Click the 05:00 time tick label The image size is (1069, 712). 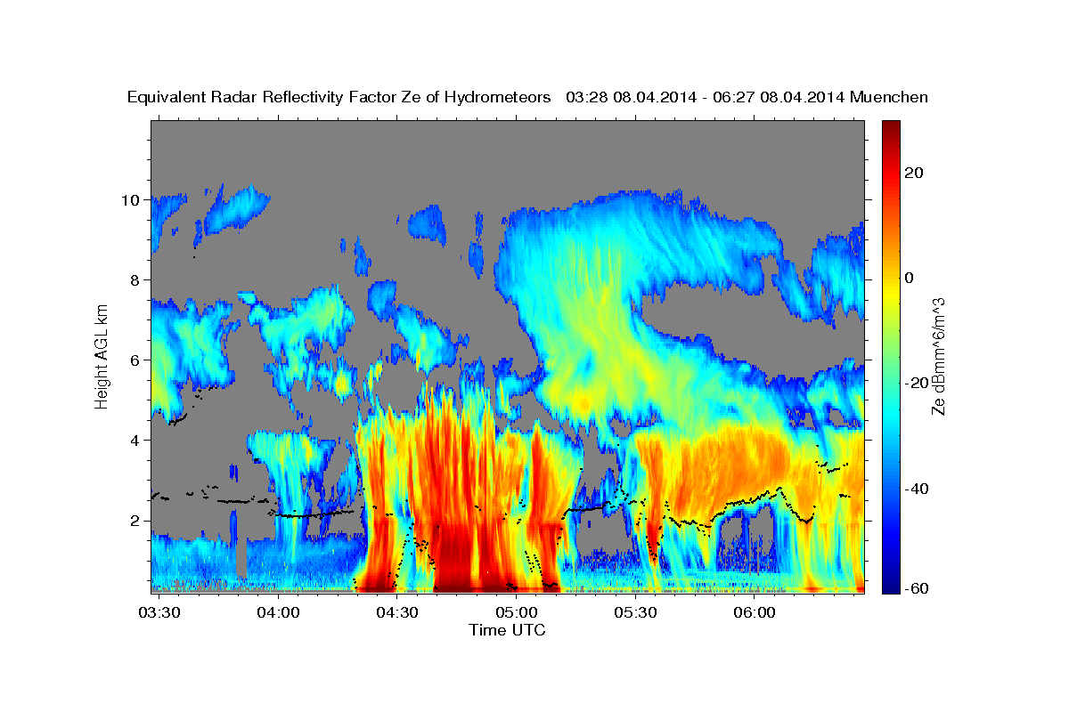(516, 613)
